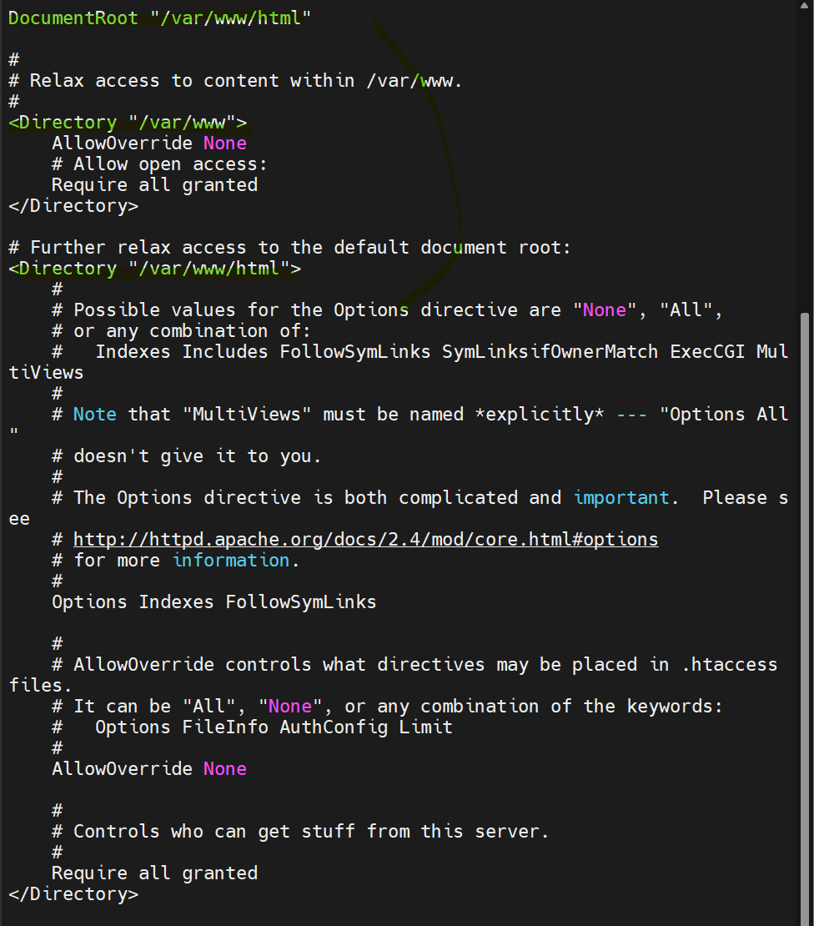
Task: Click the "Options FileInfo AuthConfig Limit" comment
Action: [x=274, y=727]
